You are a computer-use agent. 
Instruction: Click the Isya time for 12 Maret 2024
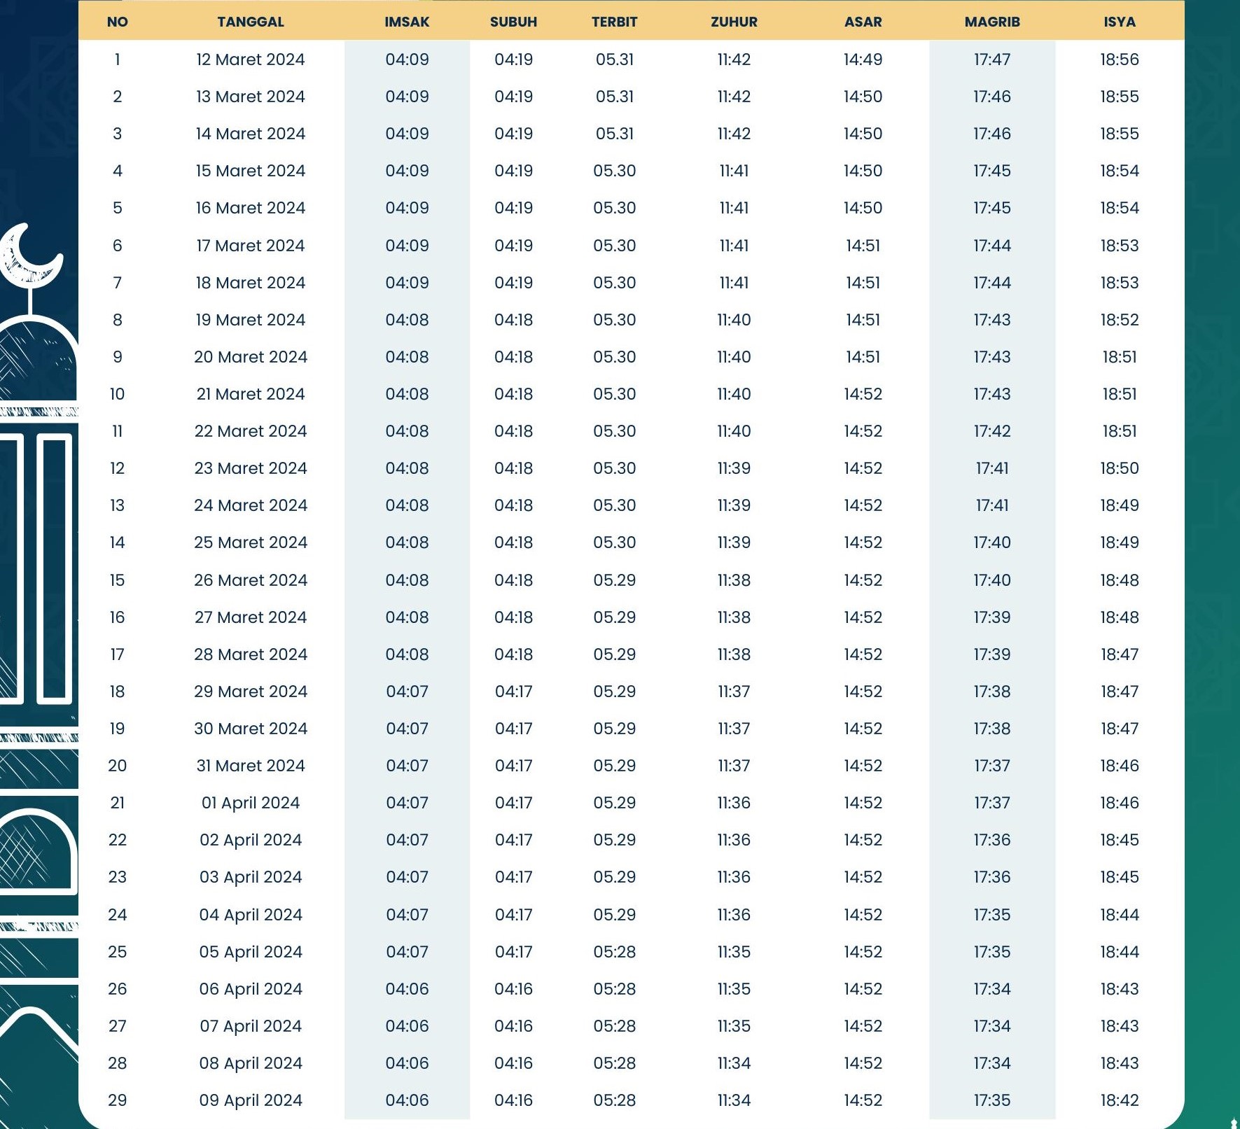click(x=1119, y=59)
